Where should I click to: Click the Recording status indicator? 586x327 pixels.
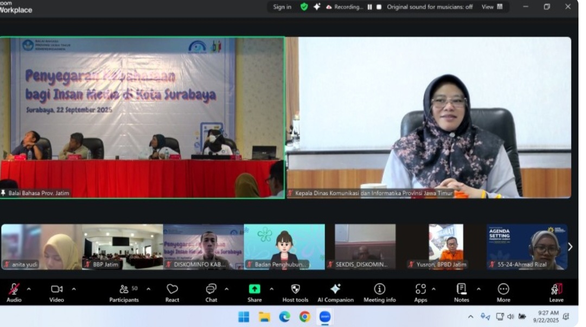[x=345, y=7]
